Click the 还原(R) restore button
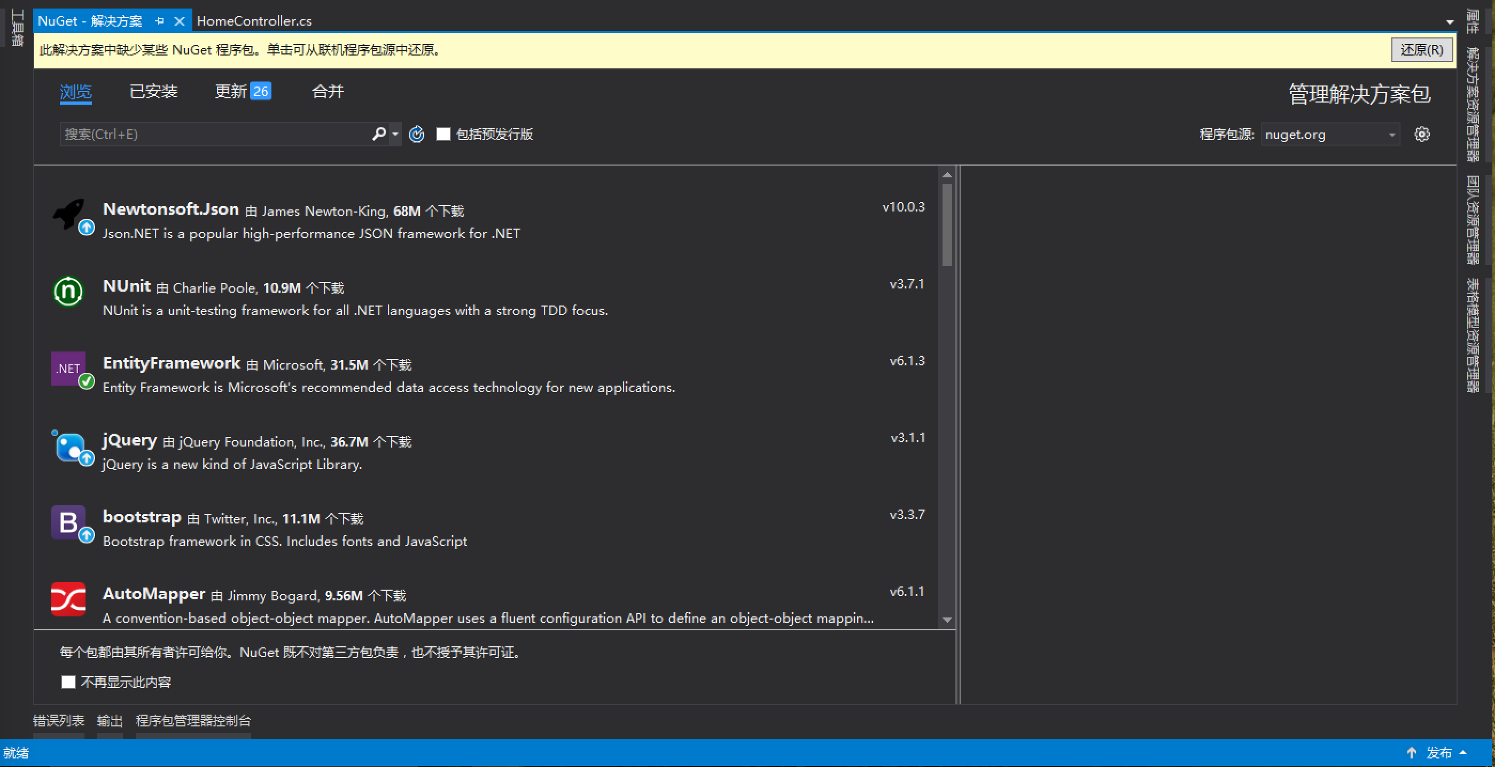The width and height of the screenshot is (1495, 767). [x=1422, y=50]
